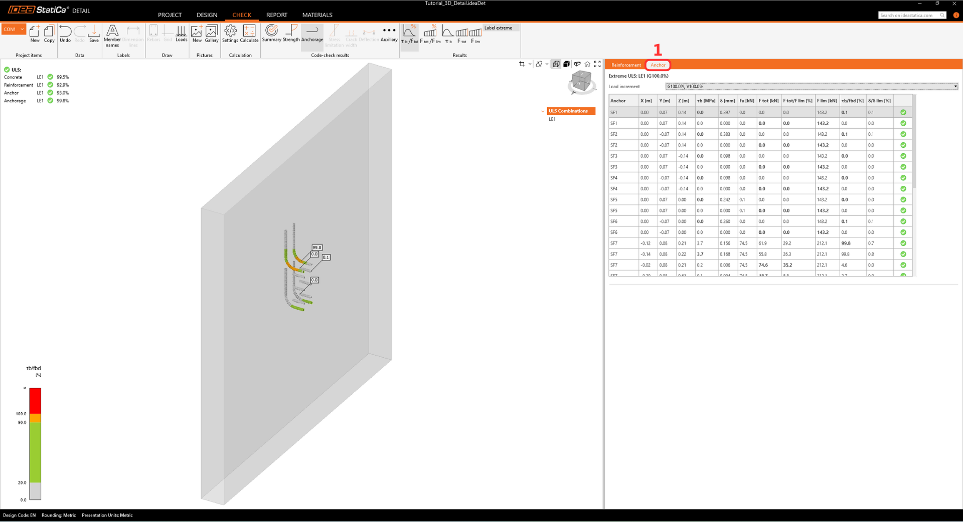Open the CON1 project item dropdown
The height and width of the screenshot is (522, 963).
22,29
